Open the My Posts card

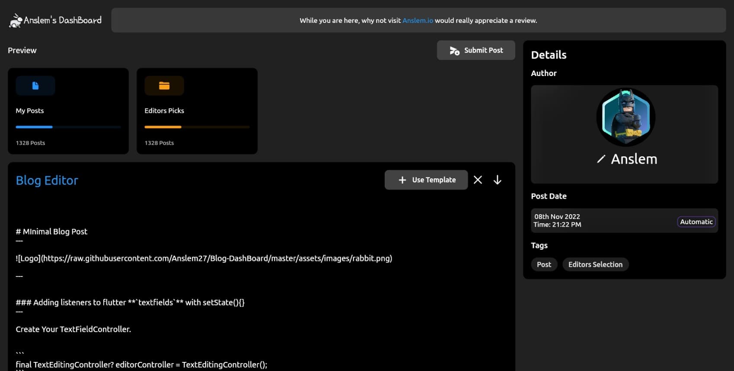point(68,111)
